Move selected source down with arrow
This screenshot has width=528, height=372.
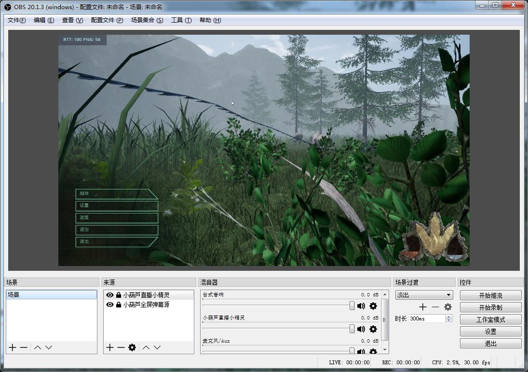tap(157, 347)
